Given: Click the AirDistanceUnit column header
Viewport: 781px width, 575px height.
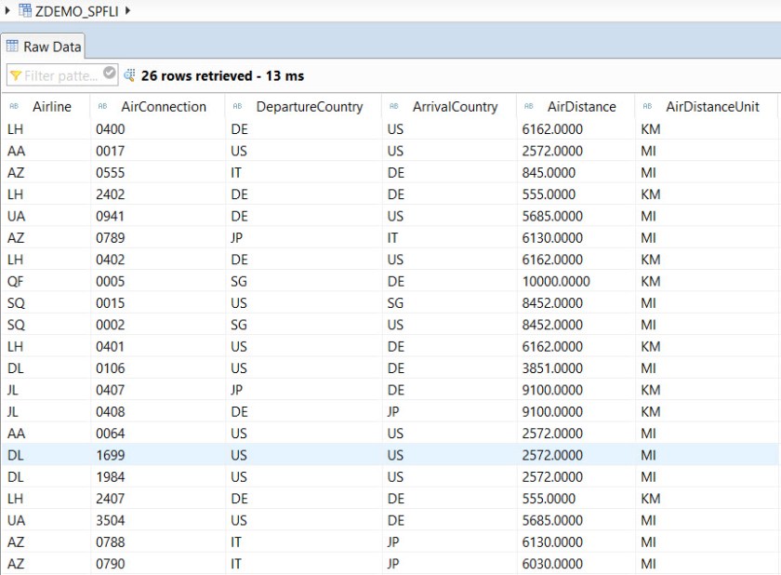Looking at the screenshot, I should 712,107.
